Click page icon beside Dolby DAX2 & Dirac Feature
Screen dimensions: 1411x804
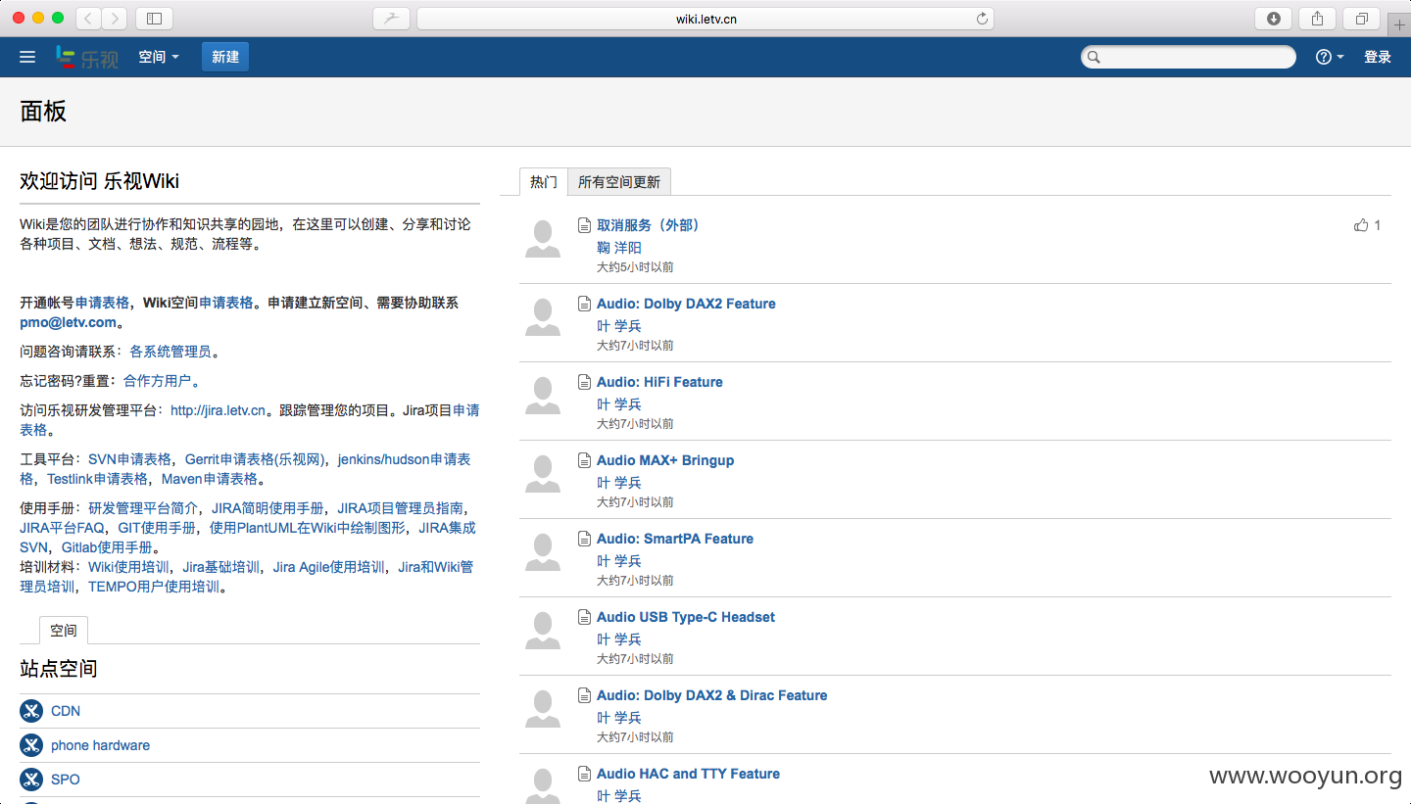(x=584, y=695)
